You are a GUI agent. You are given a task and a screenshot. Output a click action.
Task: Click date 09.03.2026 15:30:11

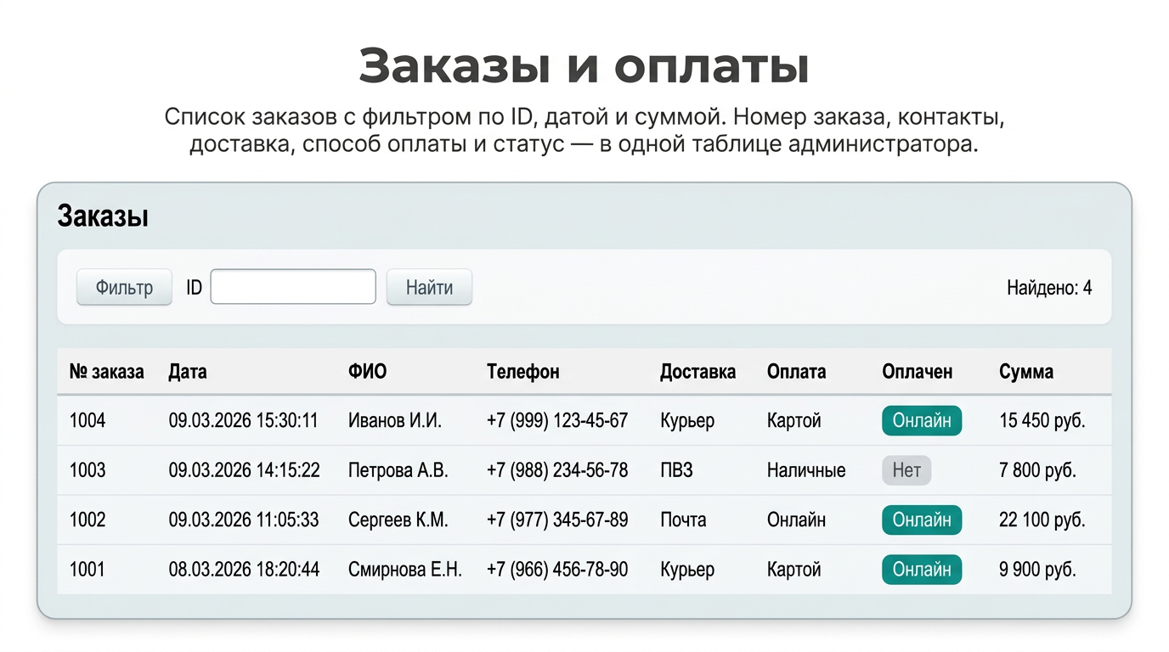244,420
